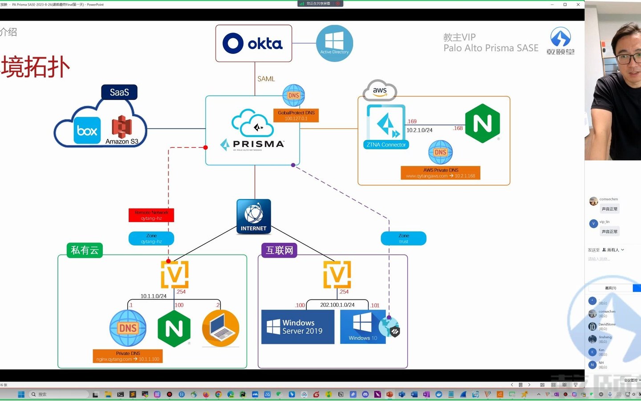The height and width of the screenshot is (401, 641).
Task: Toggle the volume icon in the system tray
Action: (x=633, y=394)
